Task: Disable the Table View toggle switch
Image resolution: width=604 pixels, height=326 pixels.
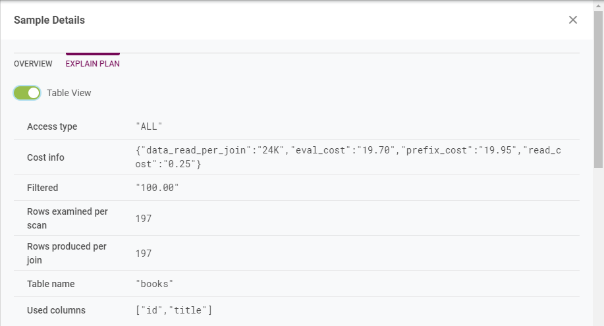Action: pos(28,93)
